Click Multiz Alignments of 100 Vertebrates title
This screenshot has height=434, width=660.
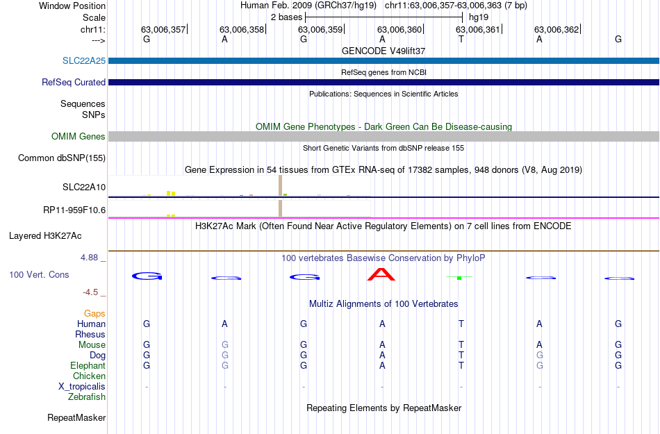(383, 303)
